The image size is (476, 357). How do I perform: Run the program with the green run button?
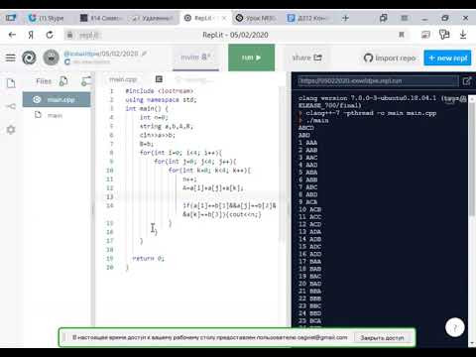pyautogui.click(x=251, y=58)
